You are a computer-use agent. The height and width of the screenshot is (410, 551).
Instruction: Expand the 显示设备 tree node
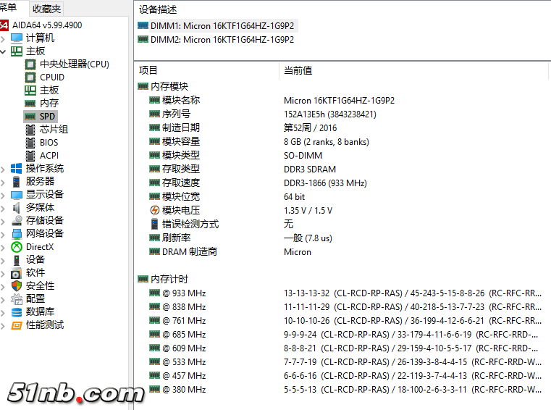[x=4, y=195]
